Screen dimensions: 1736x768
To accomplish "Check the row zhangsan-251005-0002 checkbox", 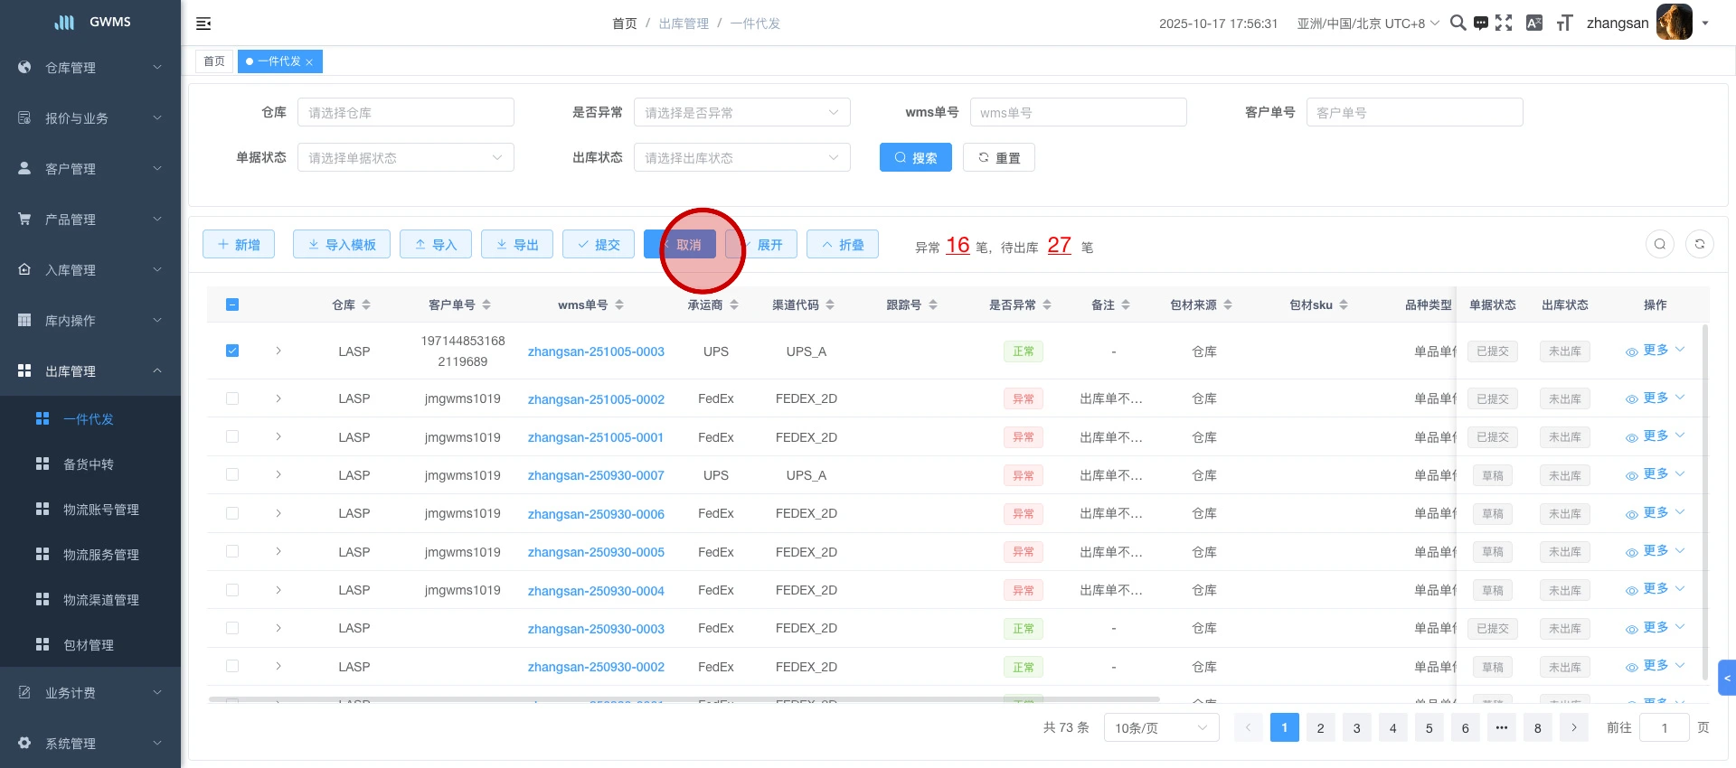I will point(232,398).
